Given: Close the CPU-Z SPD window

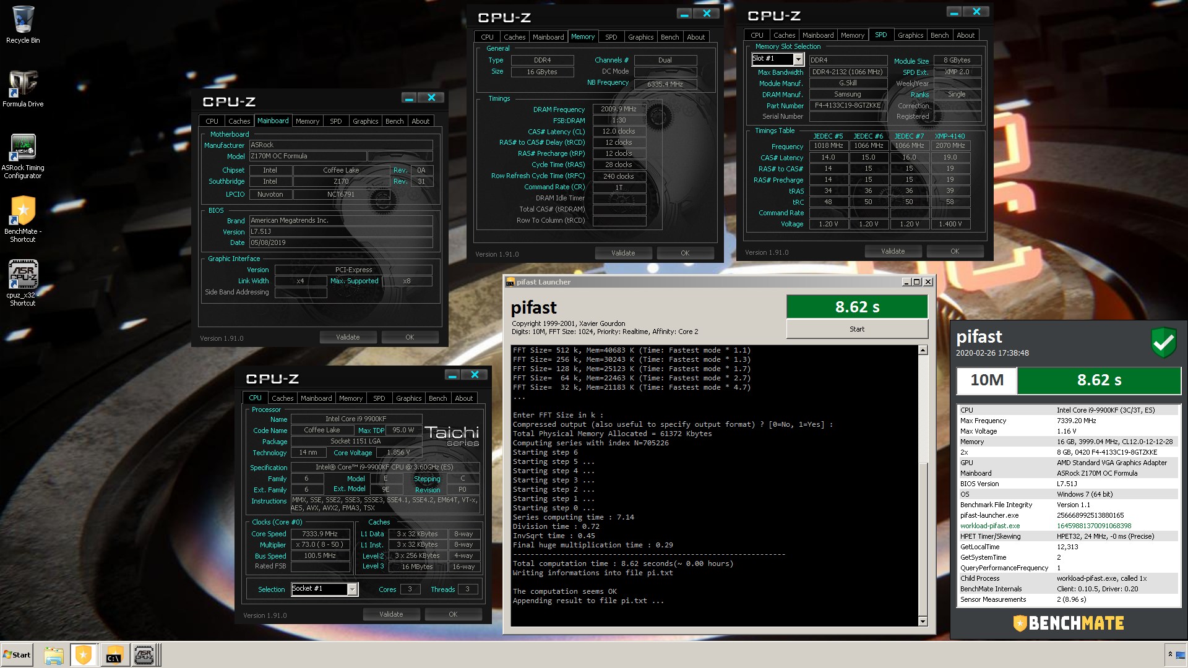Looking at the screenshot, I should [x=976, y=12].
